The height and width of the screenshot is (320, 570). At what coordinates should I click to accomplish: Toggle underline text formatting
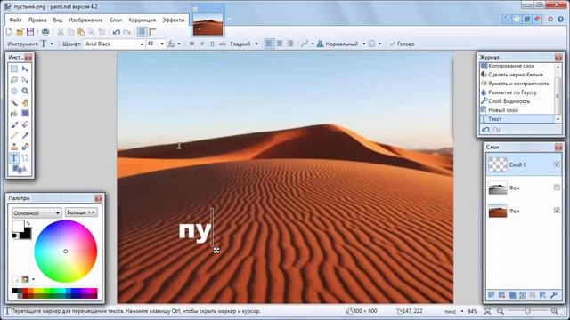pyautogui.click(x=212, y=44)
